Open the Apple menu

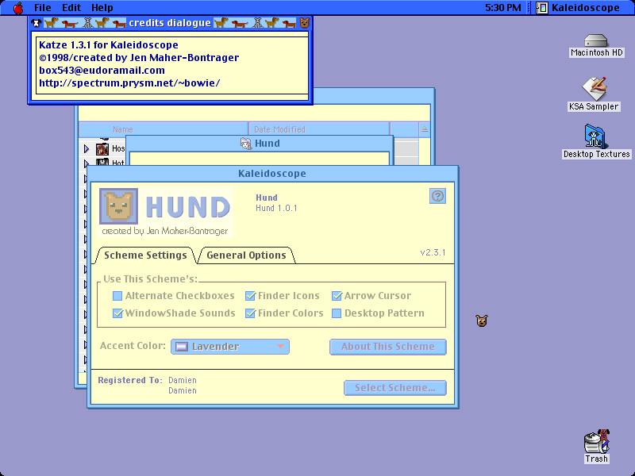pyautogui.click(x=18, y=8)
